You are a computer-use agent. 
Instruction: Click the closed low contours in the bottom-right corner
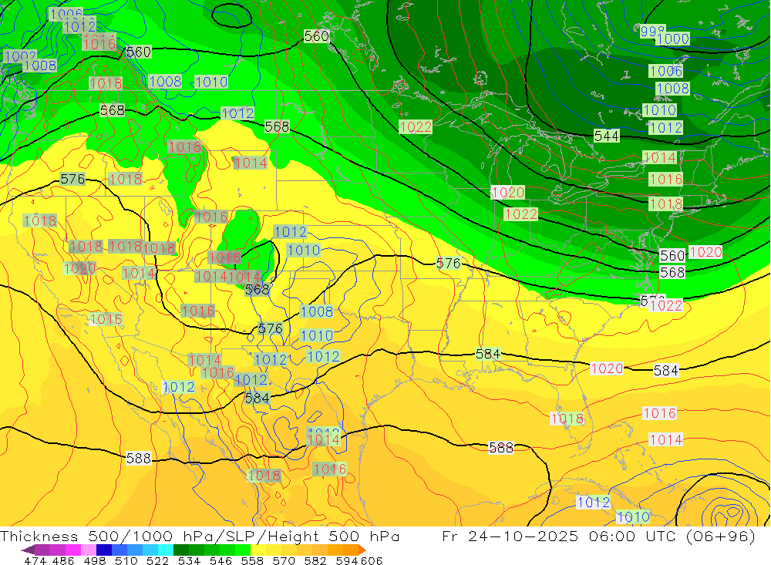pos(727,511)
